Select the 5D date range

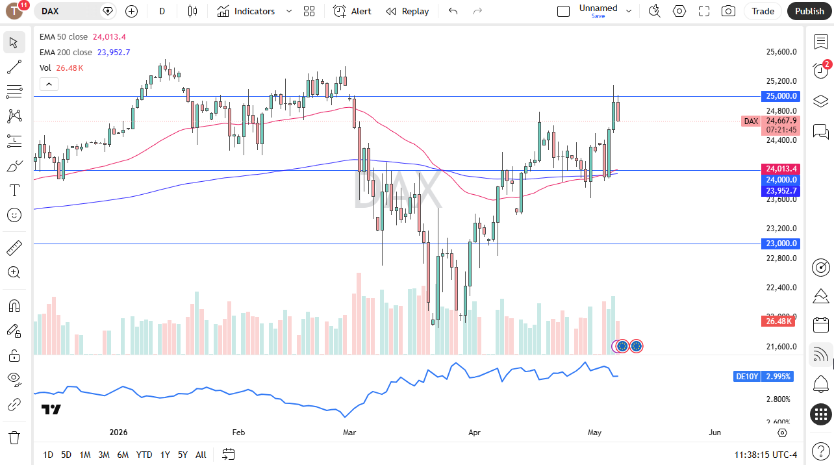pos(66,455)
